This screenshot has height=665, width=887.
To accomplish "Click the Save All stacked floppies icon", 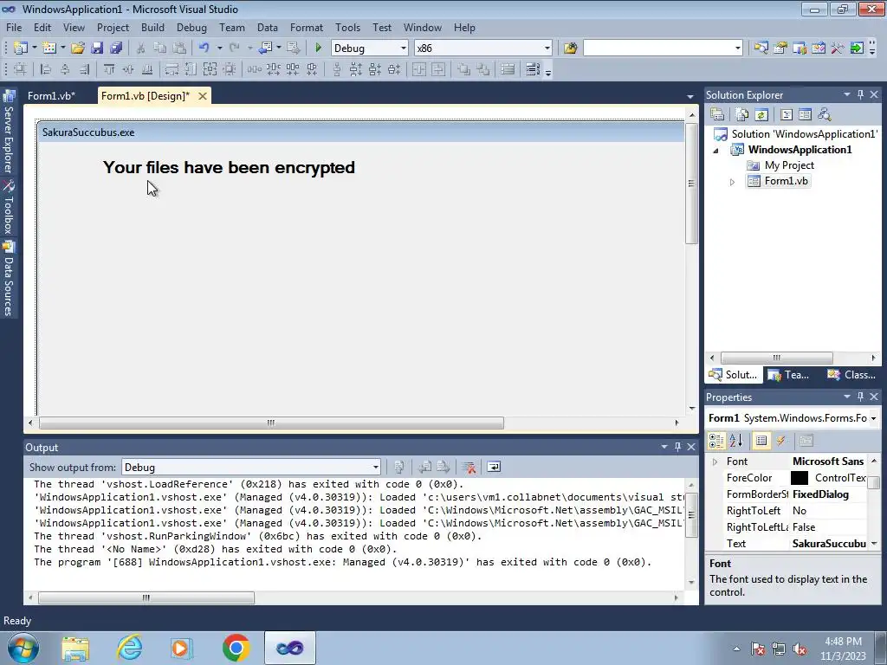I will click(x=116, y=48).
